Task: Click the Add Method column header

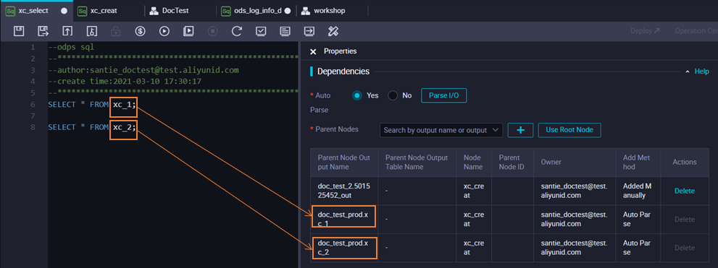Action: tap(638, 162)
